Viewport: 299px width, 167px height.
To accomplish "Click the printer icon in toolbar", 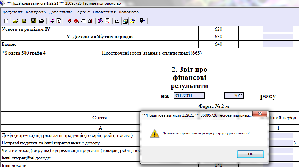I will click(41, 21).
